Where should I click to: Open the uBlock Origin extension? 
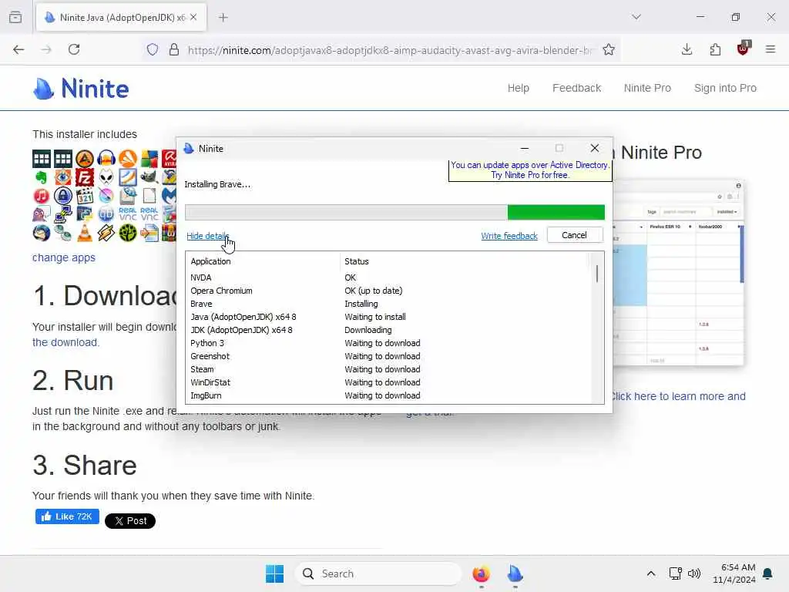[x=744, y=49]
